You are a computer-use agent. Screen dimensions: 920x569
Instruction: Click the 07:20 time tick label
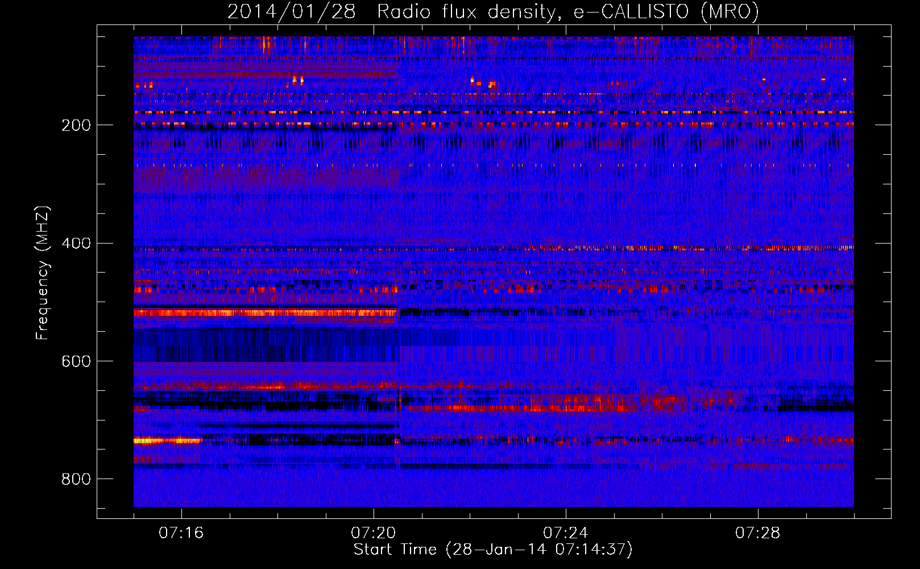pos(374,533)
